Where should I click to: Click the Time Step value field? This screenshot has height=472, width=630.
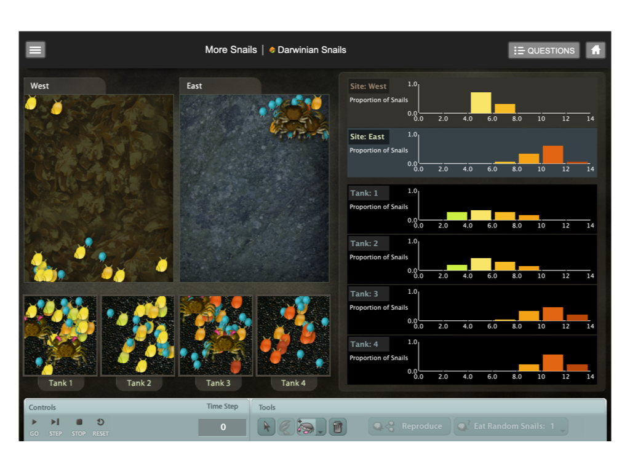(x=223, y=427)
